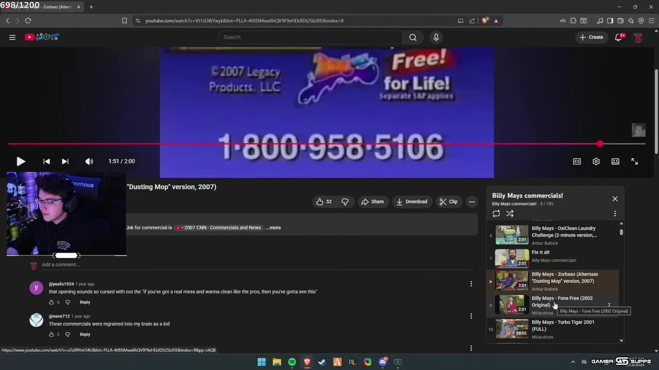
Task: Start voice search with microphone
Action: 436,37
